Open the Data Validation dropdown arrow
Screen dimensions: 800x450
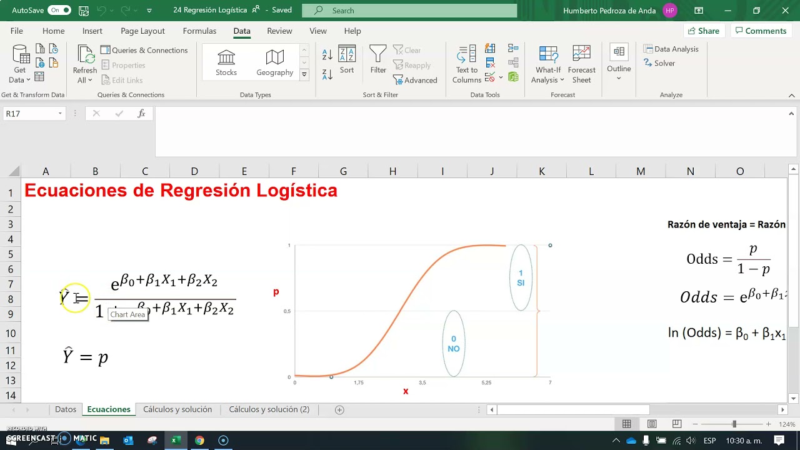[501, 77]
